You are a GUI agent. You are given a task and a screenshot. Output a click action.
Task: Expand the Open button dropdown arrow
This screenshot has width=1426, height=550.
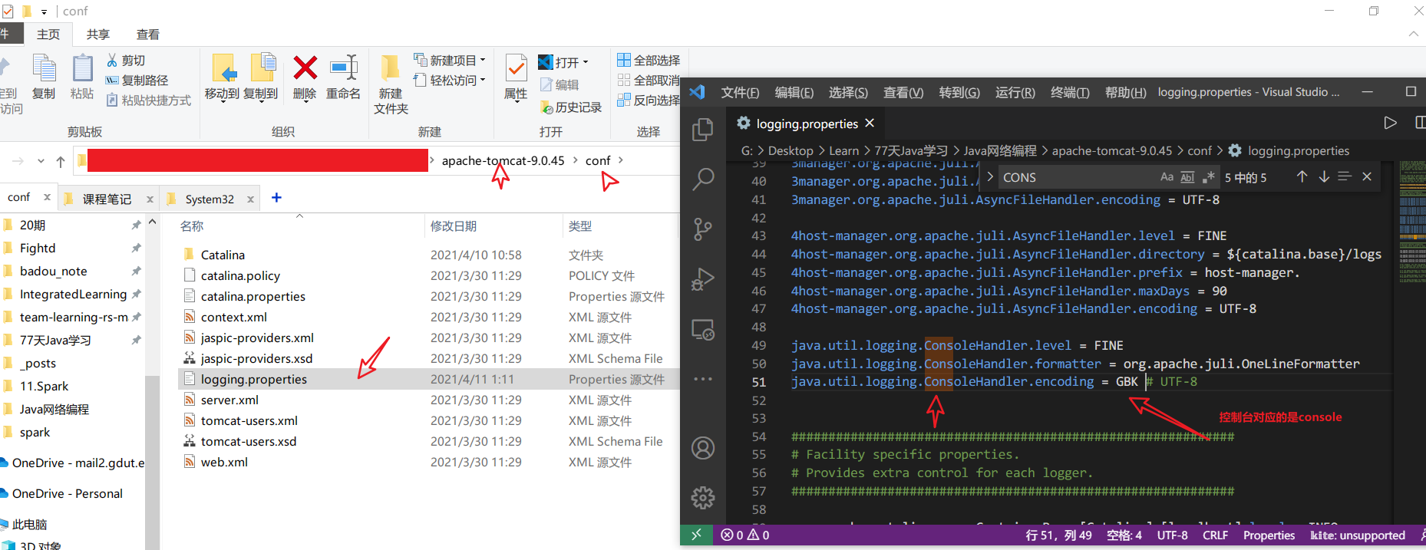click(x=586, y=63)
